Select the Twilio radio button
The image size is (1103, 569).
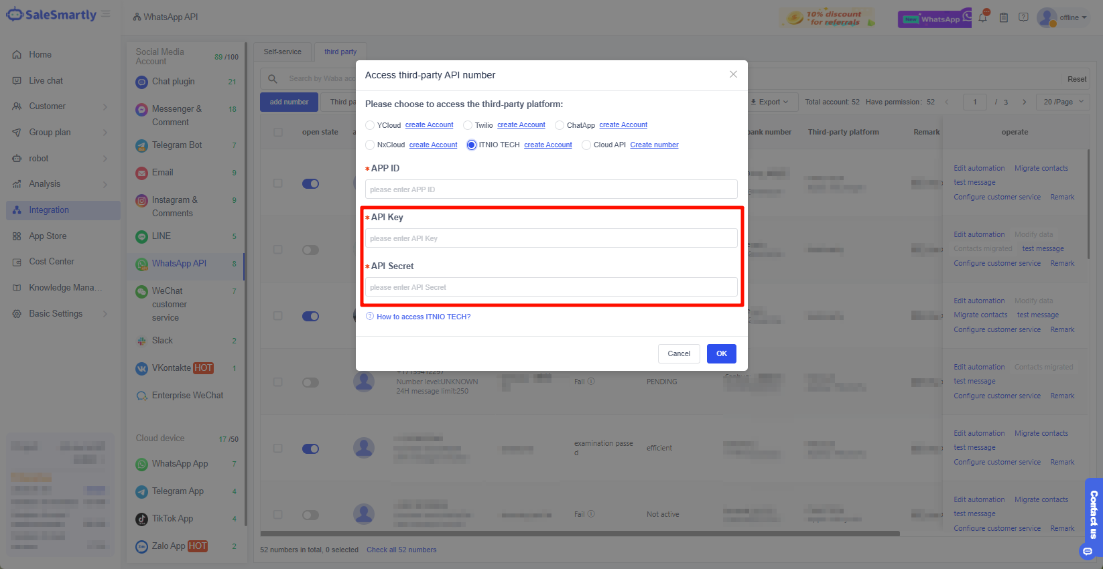coord(468,125)
